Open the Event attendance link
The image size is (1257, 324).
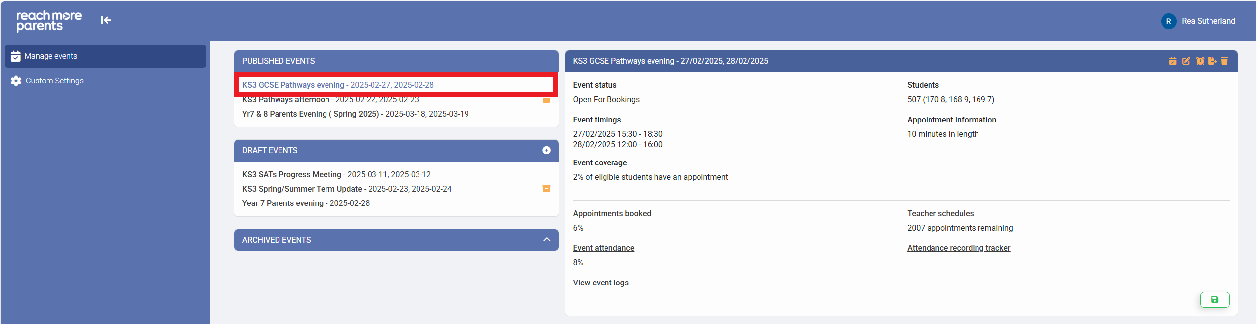coord(603,248)
